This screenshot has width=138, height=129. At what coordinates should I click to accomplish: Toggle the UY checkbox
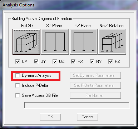pos(36,61)
